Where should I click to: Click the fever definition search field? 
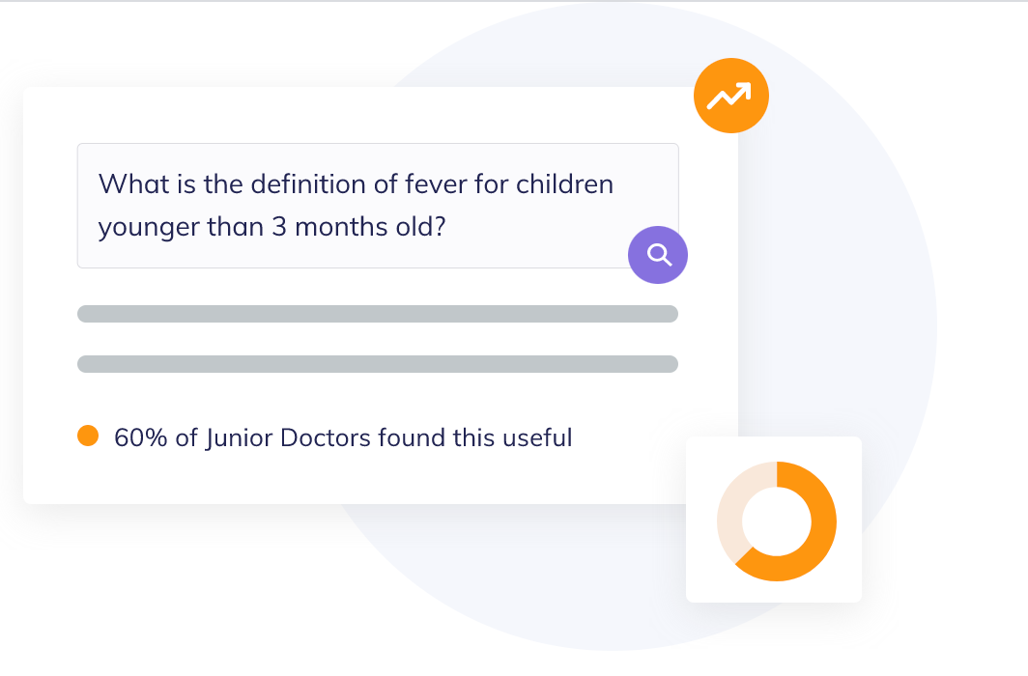click(x=378, y=206)
